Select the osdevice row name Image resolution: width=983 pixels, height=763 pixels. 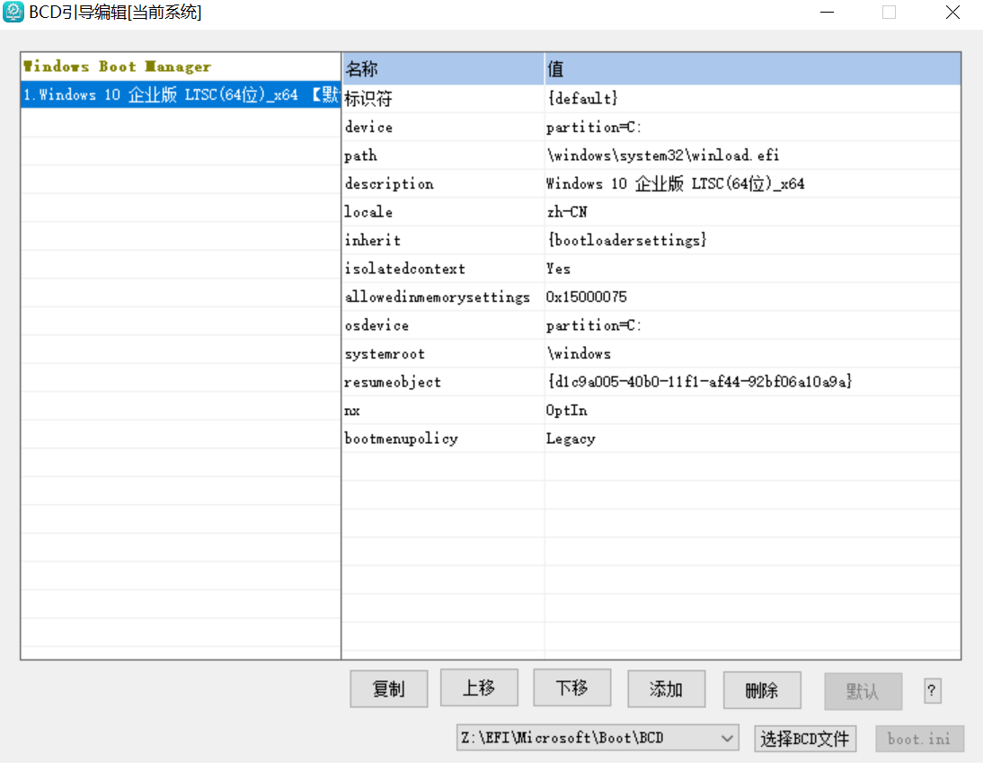coord(376,325)
